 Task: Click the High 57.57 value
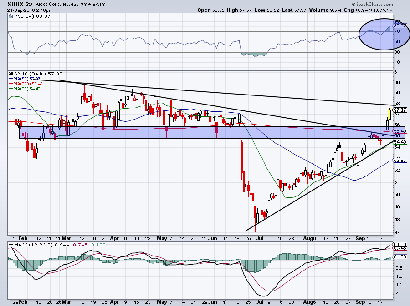239,10
